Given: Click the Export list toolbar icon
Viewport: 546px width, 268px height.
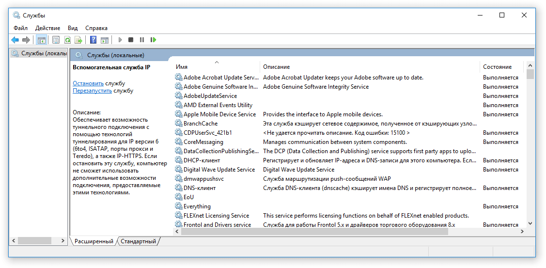Looking at the screenshot, I should click(x=78, y=40).
